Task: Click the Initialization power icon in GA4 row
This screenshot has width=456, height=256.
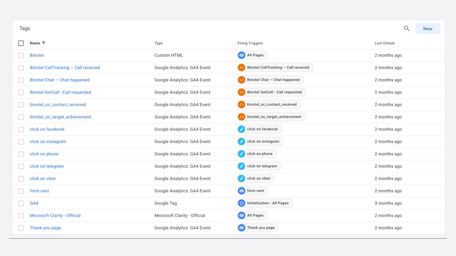Action: click(x=241, y=203)
